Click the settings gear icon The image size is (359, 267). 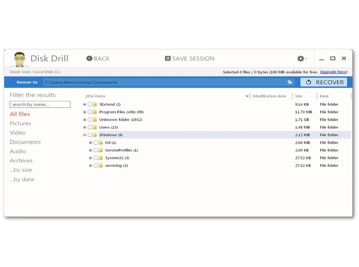pyautogui.click(x=300, y=59)
